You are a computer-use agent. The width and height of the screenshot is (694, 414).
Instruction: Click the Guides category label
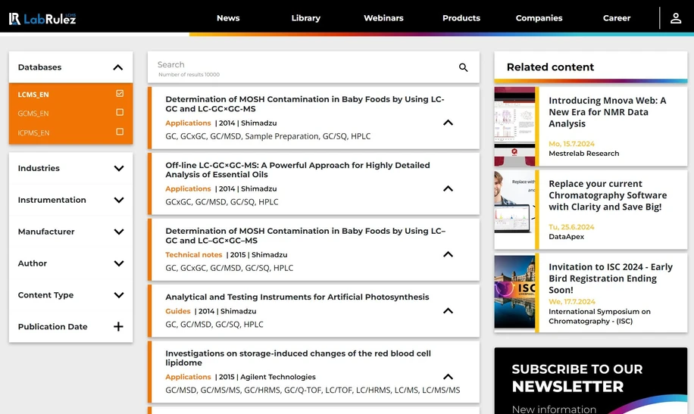pyautogui.click(x=178, y=311)
